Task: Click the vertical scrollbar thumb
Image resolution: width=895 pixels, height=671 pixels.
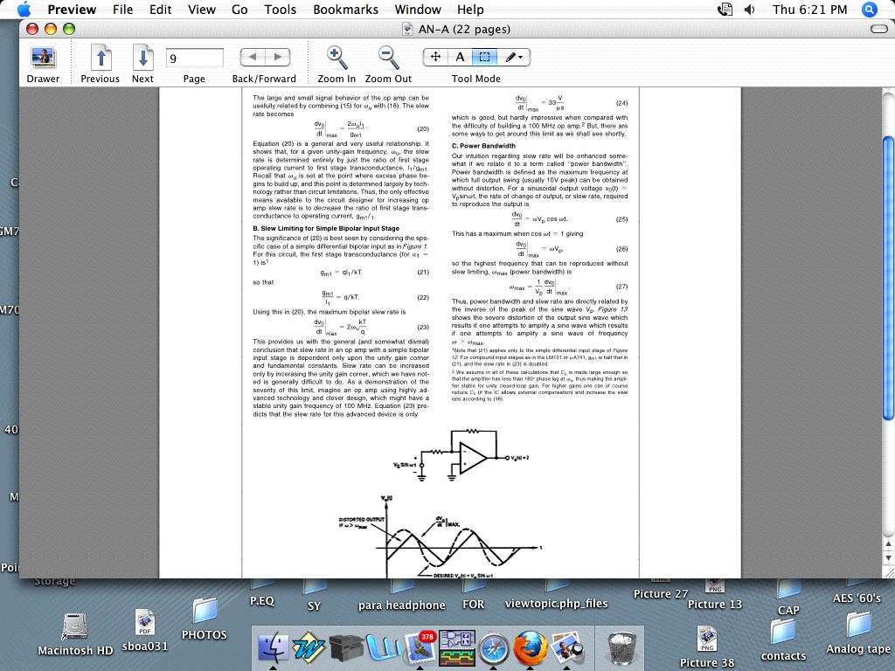Action: tap(888, 279)
